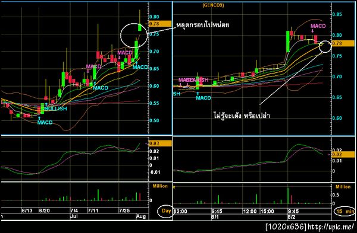Viewport: 357px width, 233px height.
Task: Click pink MACD signal above 7/11 candles
Action: click(93, 66)
